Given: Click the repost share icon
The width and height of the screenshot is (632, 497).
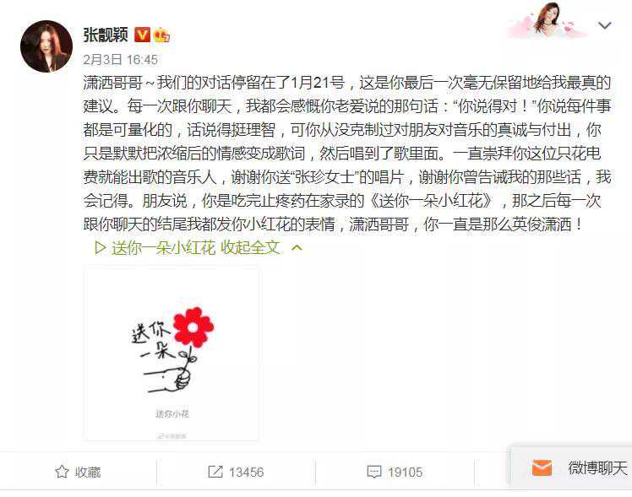Looking at the screenshot, I should point(215,472).
